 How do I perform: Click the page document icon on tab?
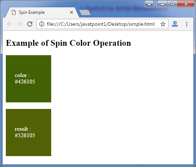(x=14, y=12)
